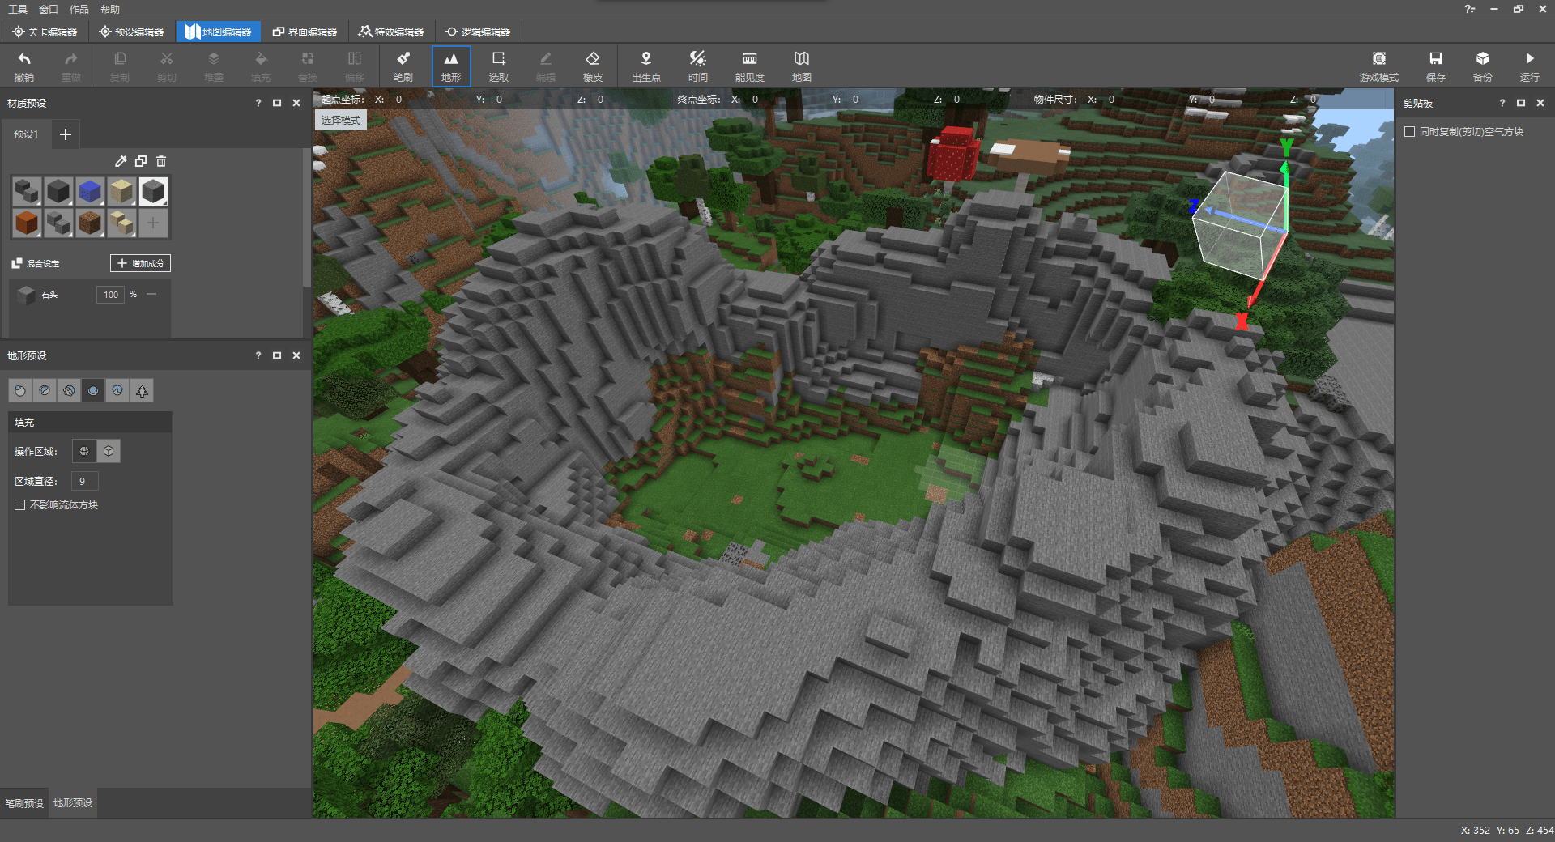1555x842 pixels.
Task: Click the 区域直径 diameter input field
Action: tap(85, 481)
